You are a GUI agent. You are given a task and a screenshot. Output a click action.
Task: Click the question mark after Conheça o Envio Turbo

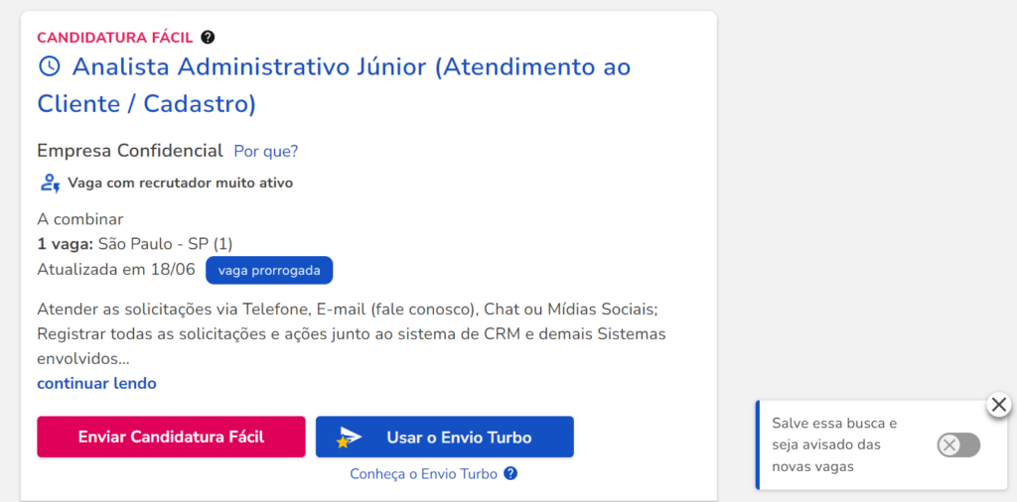pyautogui.click(x=510, y=473)
